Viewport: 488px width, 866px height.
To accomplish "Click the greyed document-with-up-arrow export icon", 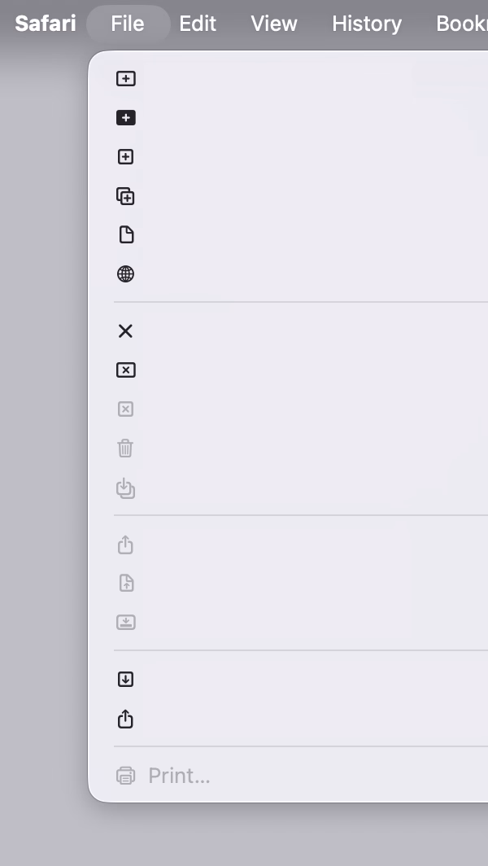I will (x=126, y=584).
